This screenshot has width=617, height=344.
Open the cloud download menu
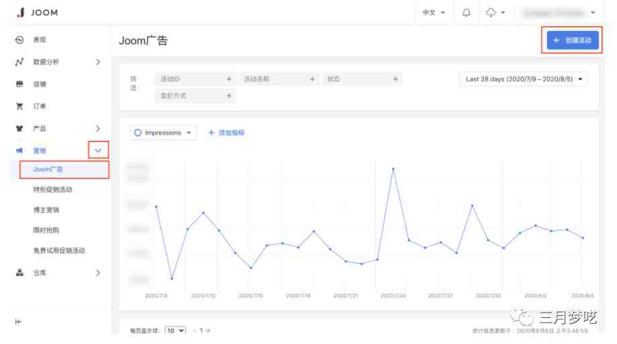tap(495, 13)
